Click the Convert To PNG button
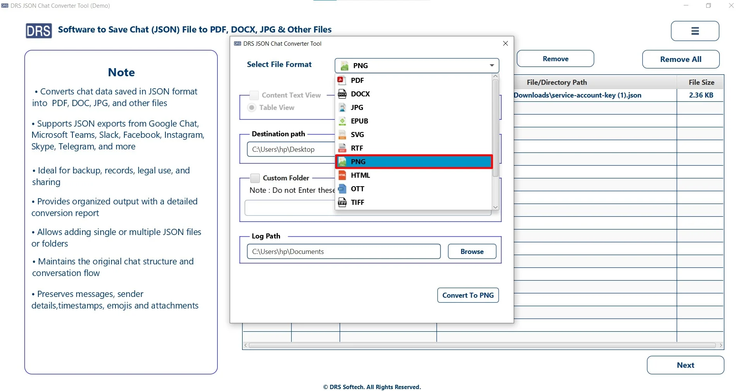 pos(468,295)
